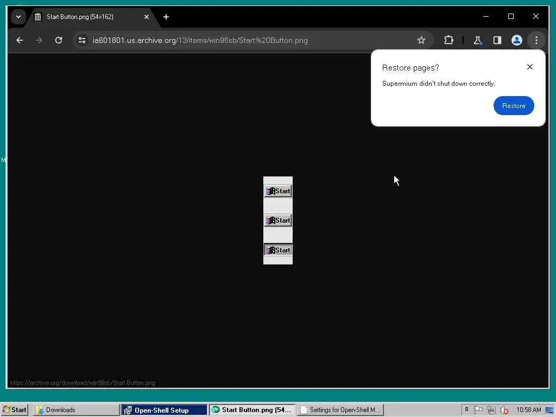Screen dimensions: 556x417
Task: Switch to Downloads taskbar window
Action: click(76, 410)
